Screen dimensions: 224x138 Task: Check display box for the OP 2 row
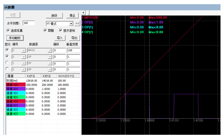point(7,69)
